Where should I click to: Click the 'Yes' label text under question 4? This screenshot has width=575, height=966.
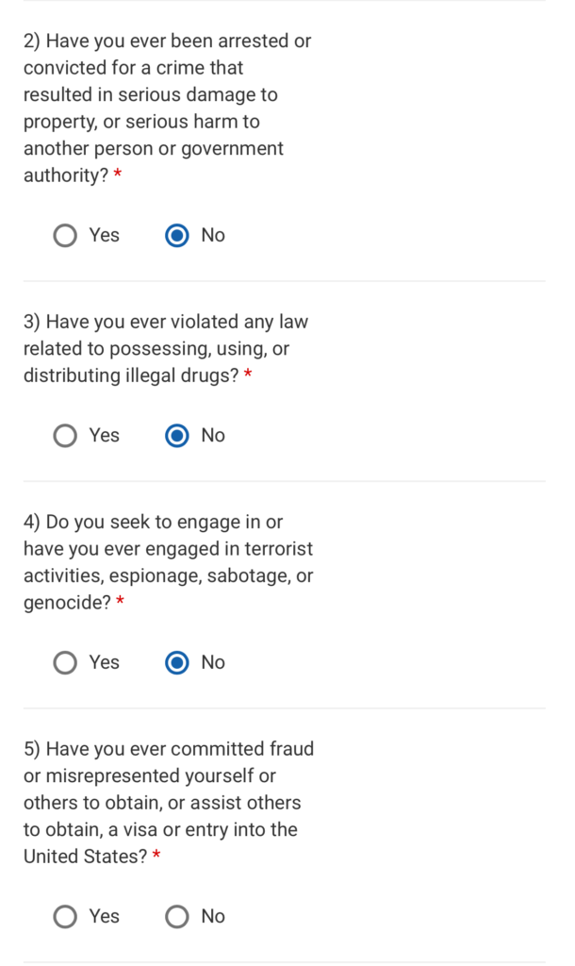coord(104,663)
